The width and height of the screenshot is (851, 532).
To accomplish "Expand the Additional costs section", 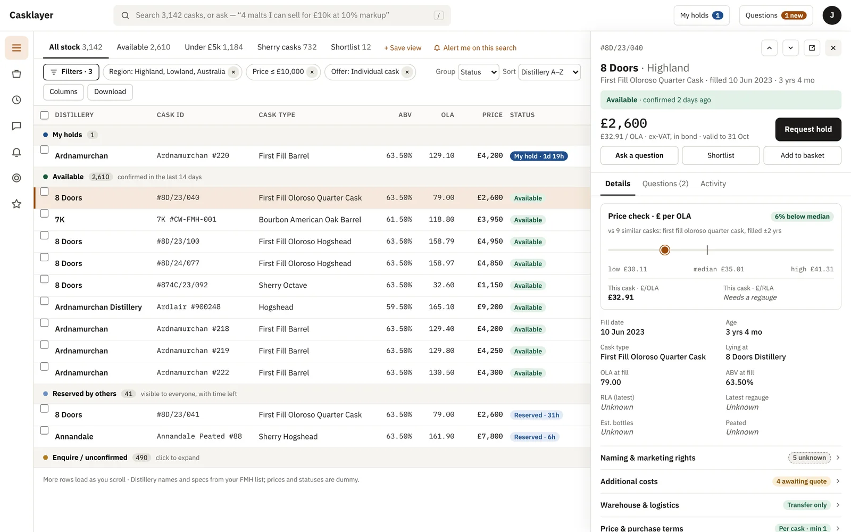I will click(721, 481).
